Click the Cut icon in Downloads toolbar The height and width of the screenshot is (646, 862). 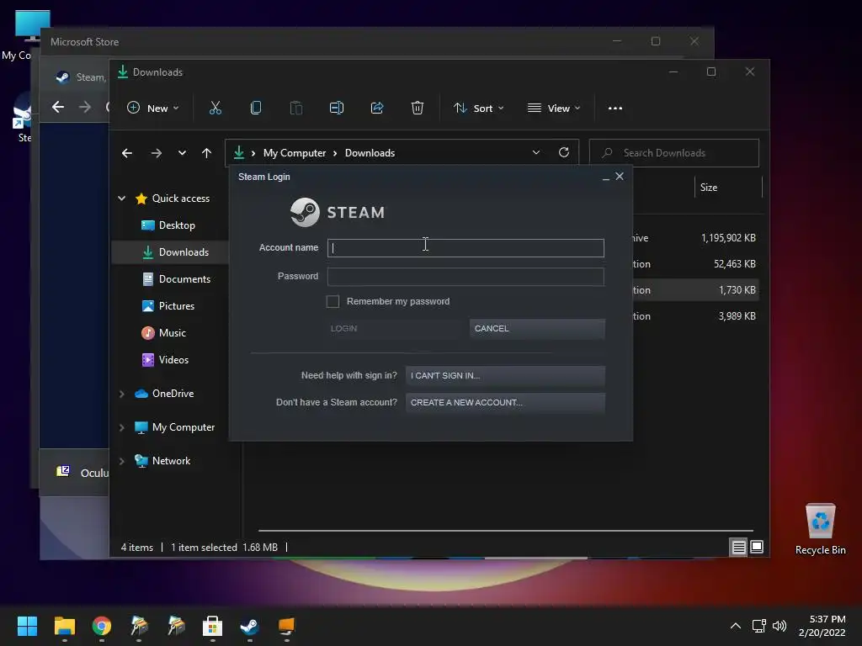pos(215,109)
